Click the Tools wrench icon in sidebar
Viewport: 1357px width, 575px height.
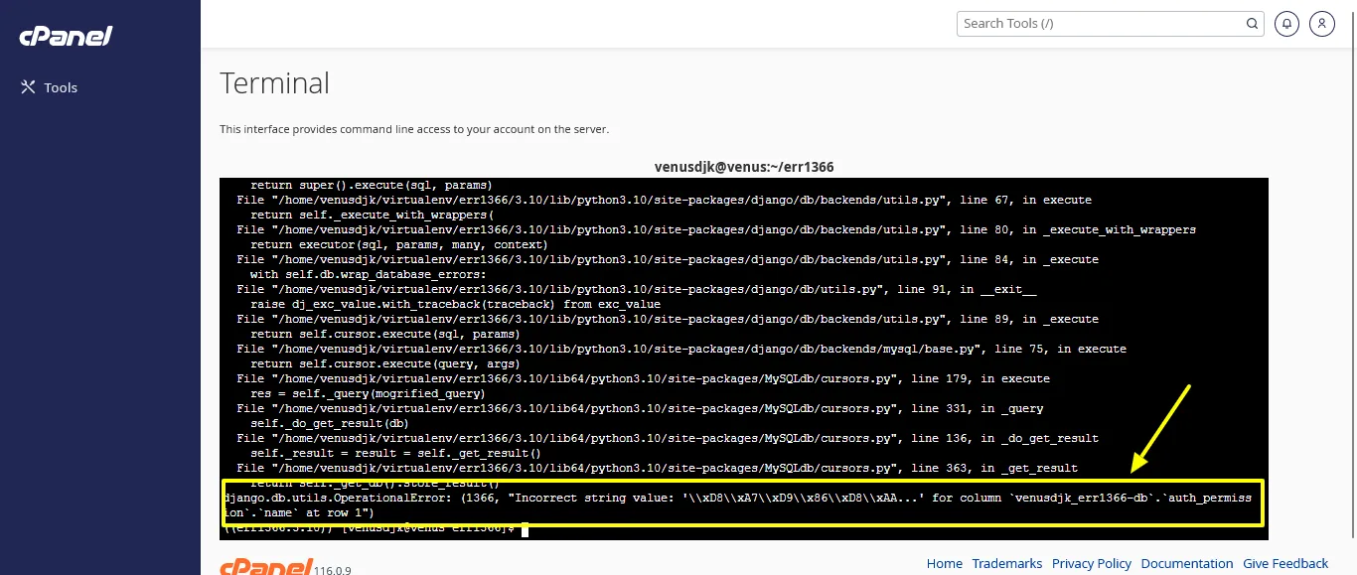tap(28, 87)
